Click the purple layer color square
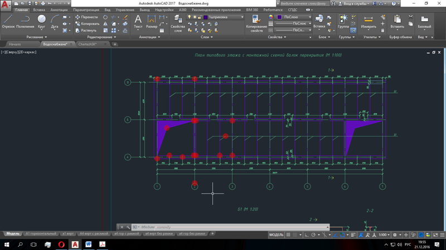Screen dimensions: 446x250 (205, 17)
